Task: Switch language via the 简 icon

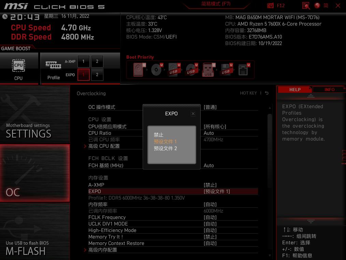Action: (325, 6)
